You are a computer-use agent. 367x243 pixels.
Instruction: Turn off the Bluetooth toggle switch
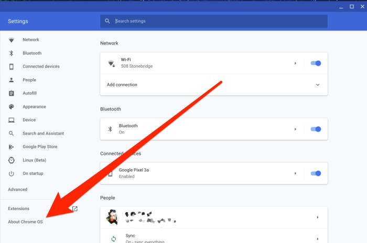click(316, 129)
